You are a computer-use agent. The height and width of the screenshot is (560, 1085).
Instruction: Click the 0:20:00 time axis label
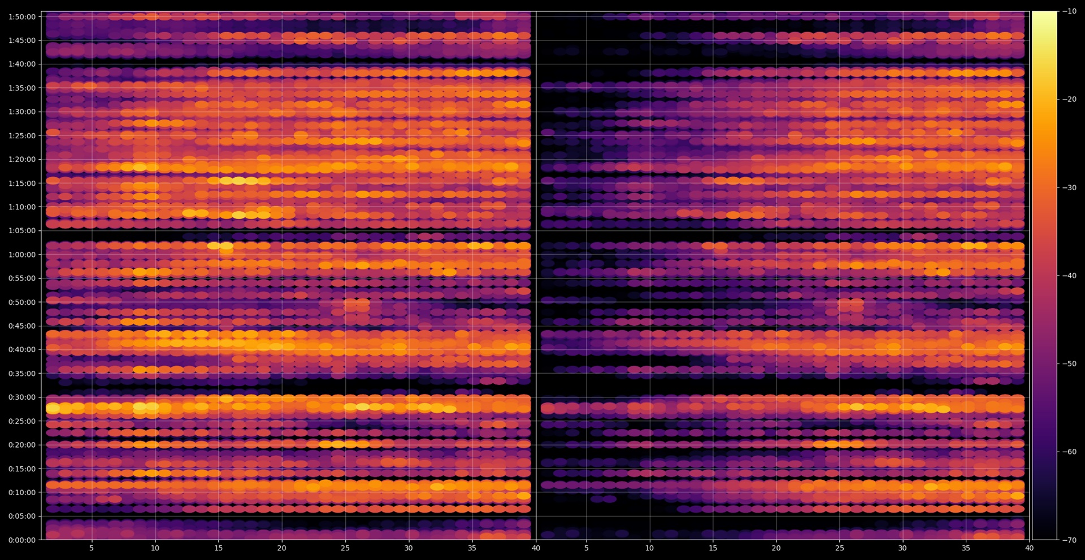[x=22, y=445]
